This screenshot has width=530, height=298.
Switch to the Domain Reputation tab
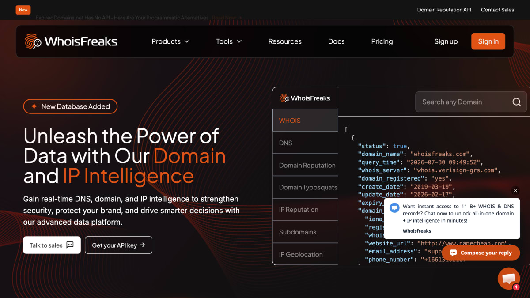[x=305, y=165]
